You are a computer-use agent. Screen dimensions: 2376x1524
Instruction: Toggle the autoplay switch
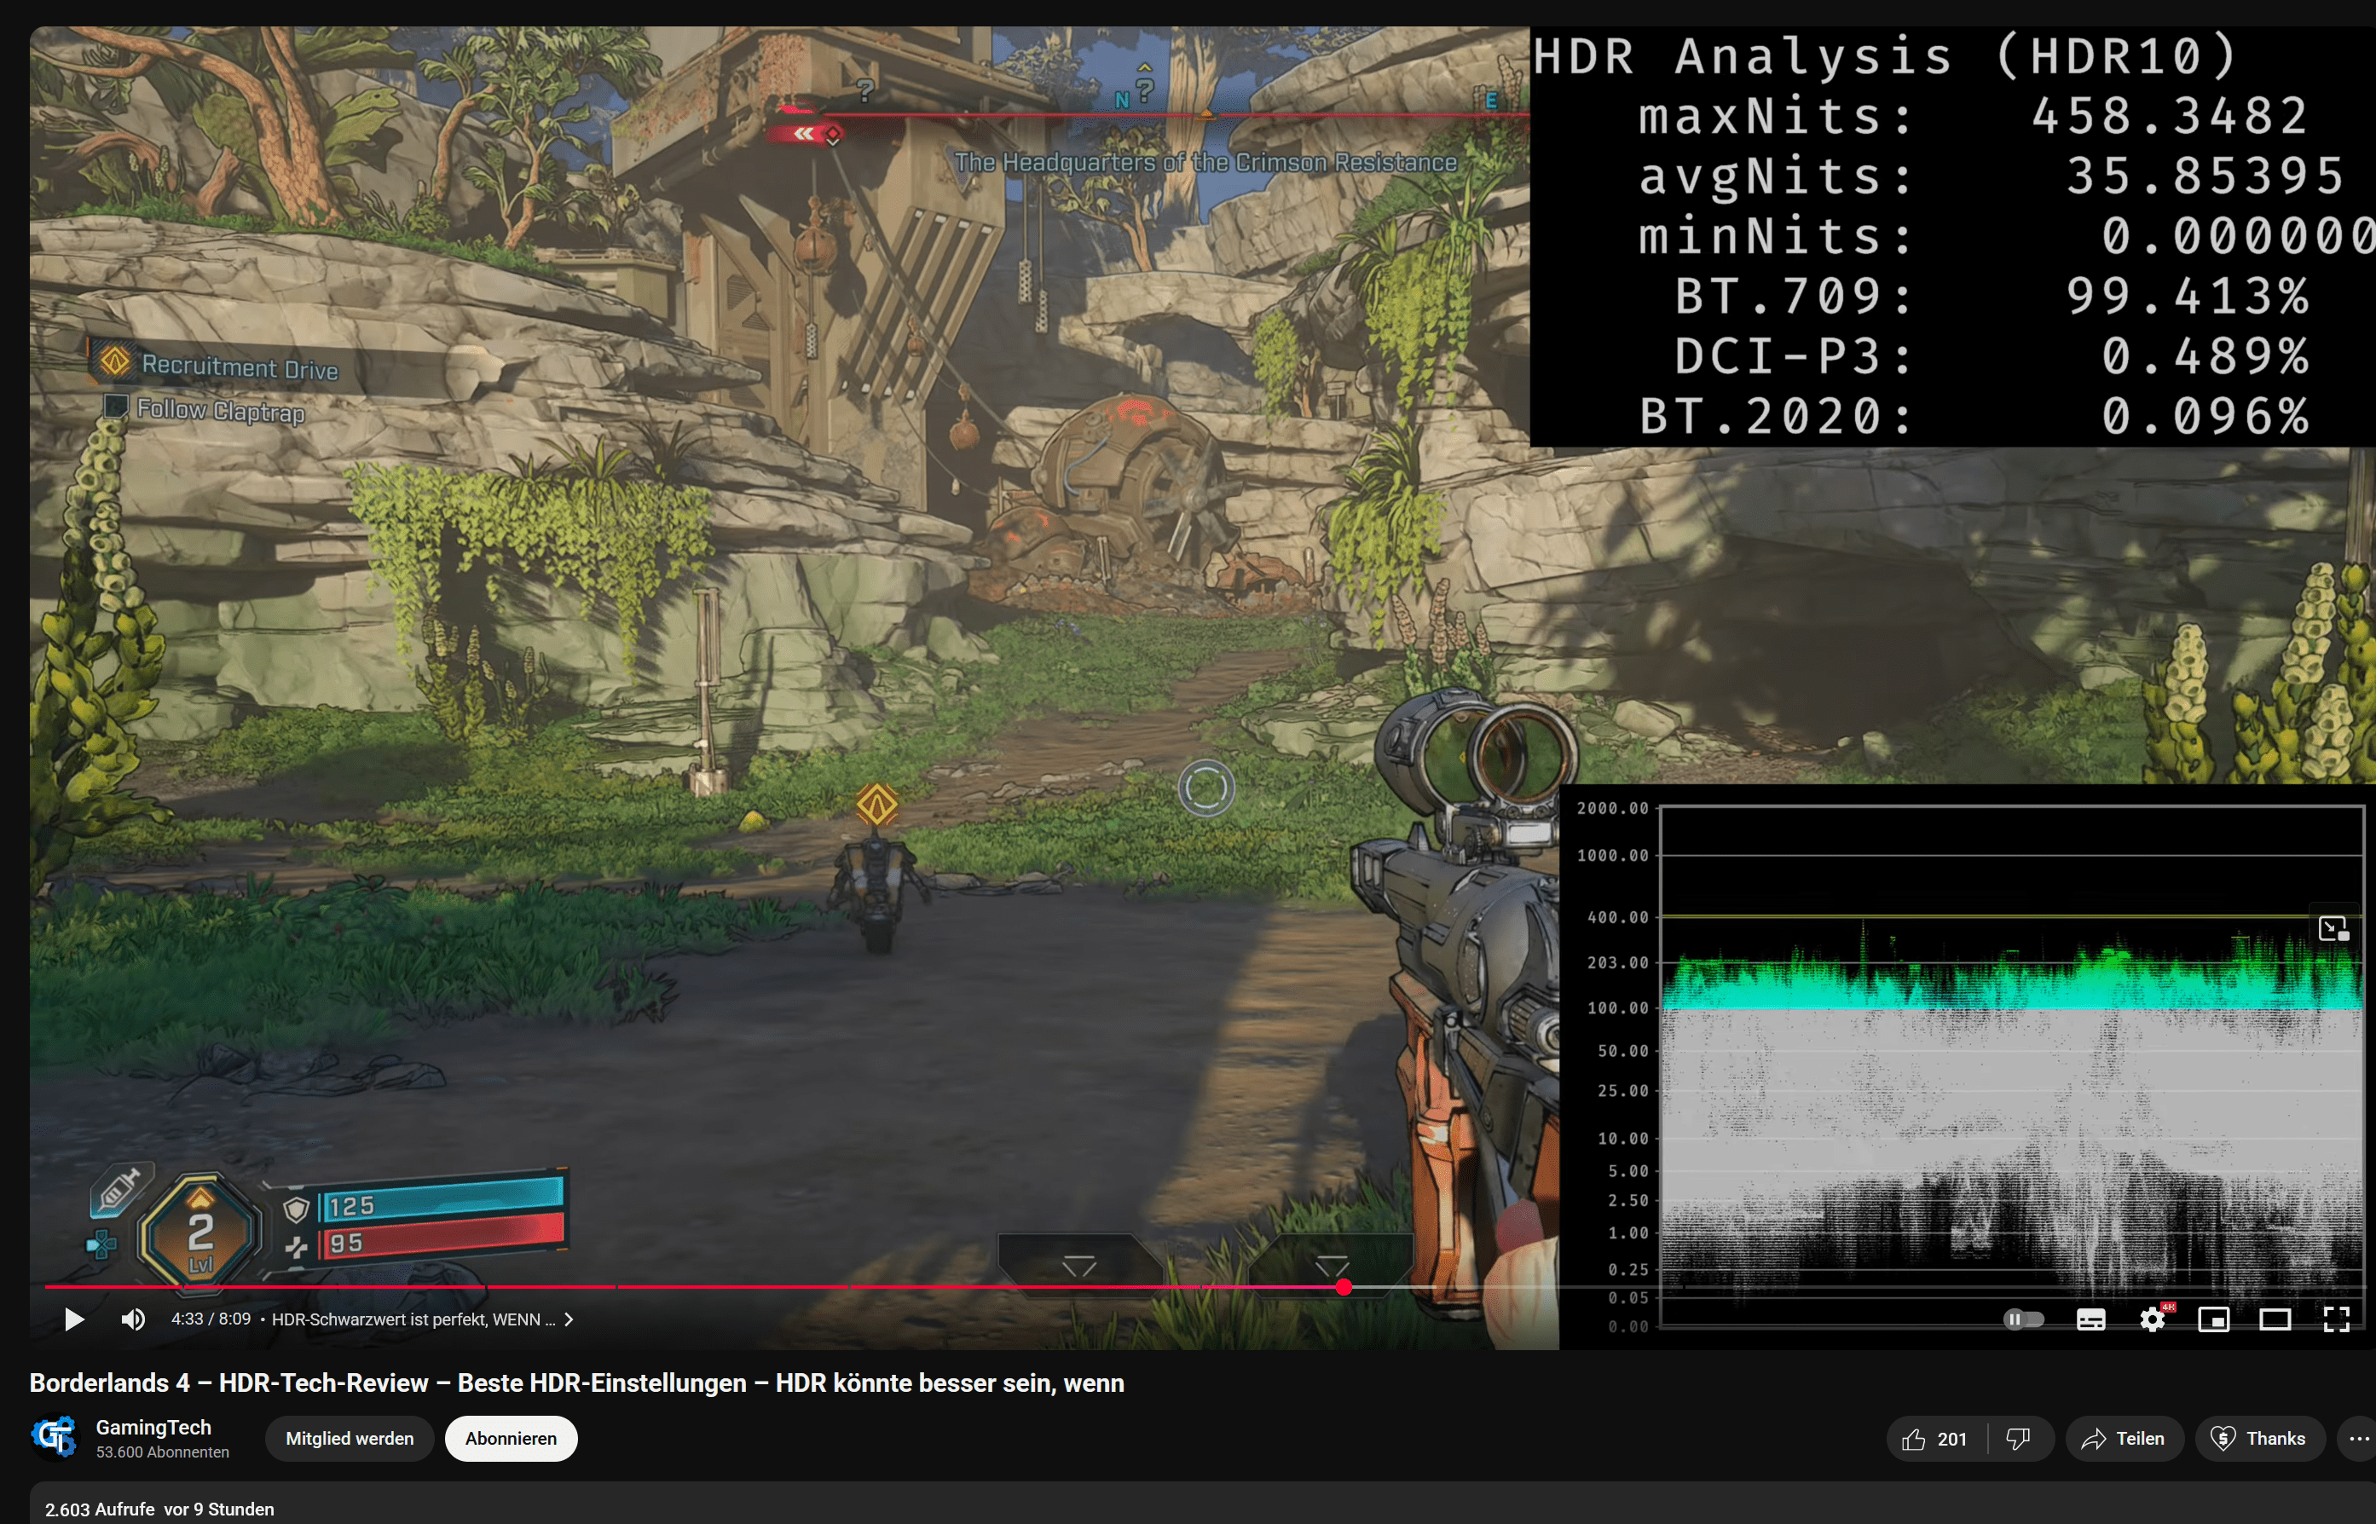click(2023, 1319)
